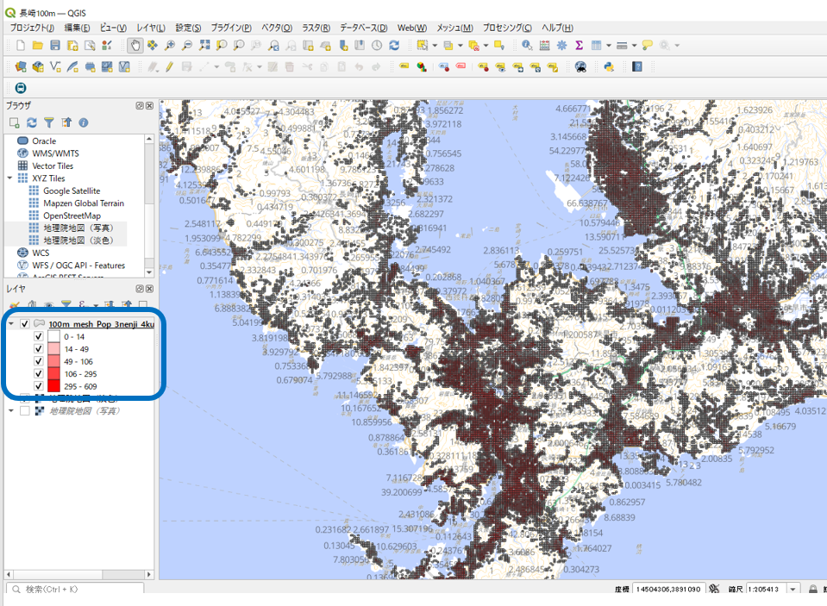Click the 0 - 14 white color swatch
Viewport: 827px width, 606px height.
[x=53, y=336]
